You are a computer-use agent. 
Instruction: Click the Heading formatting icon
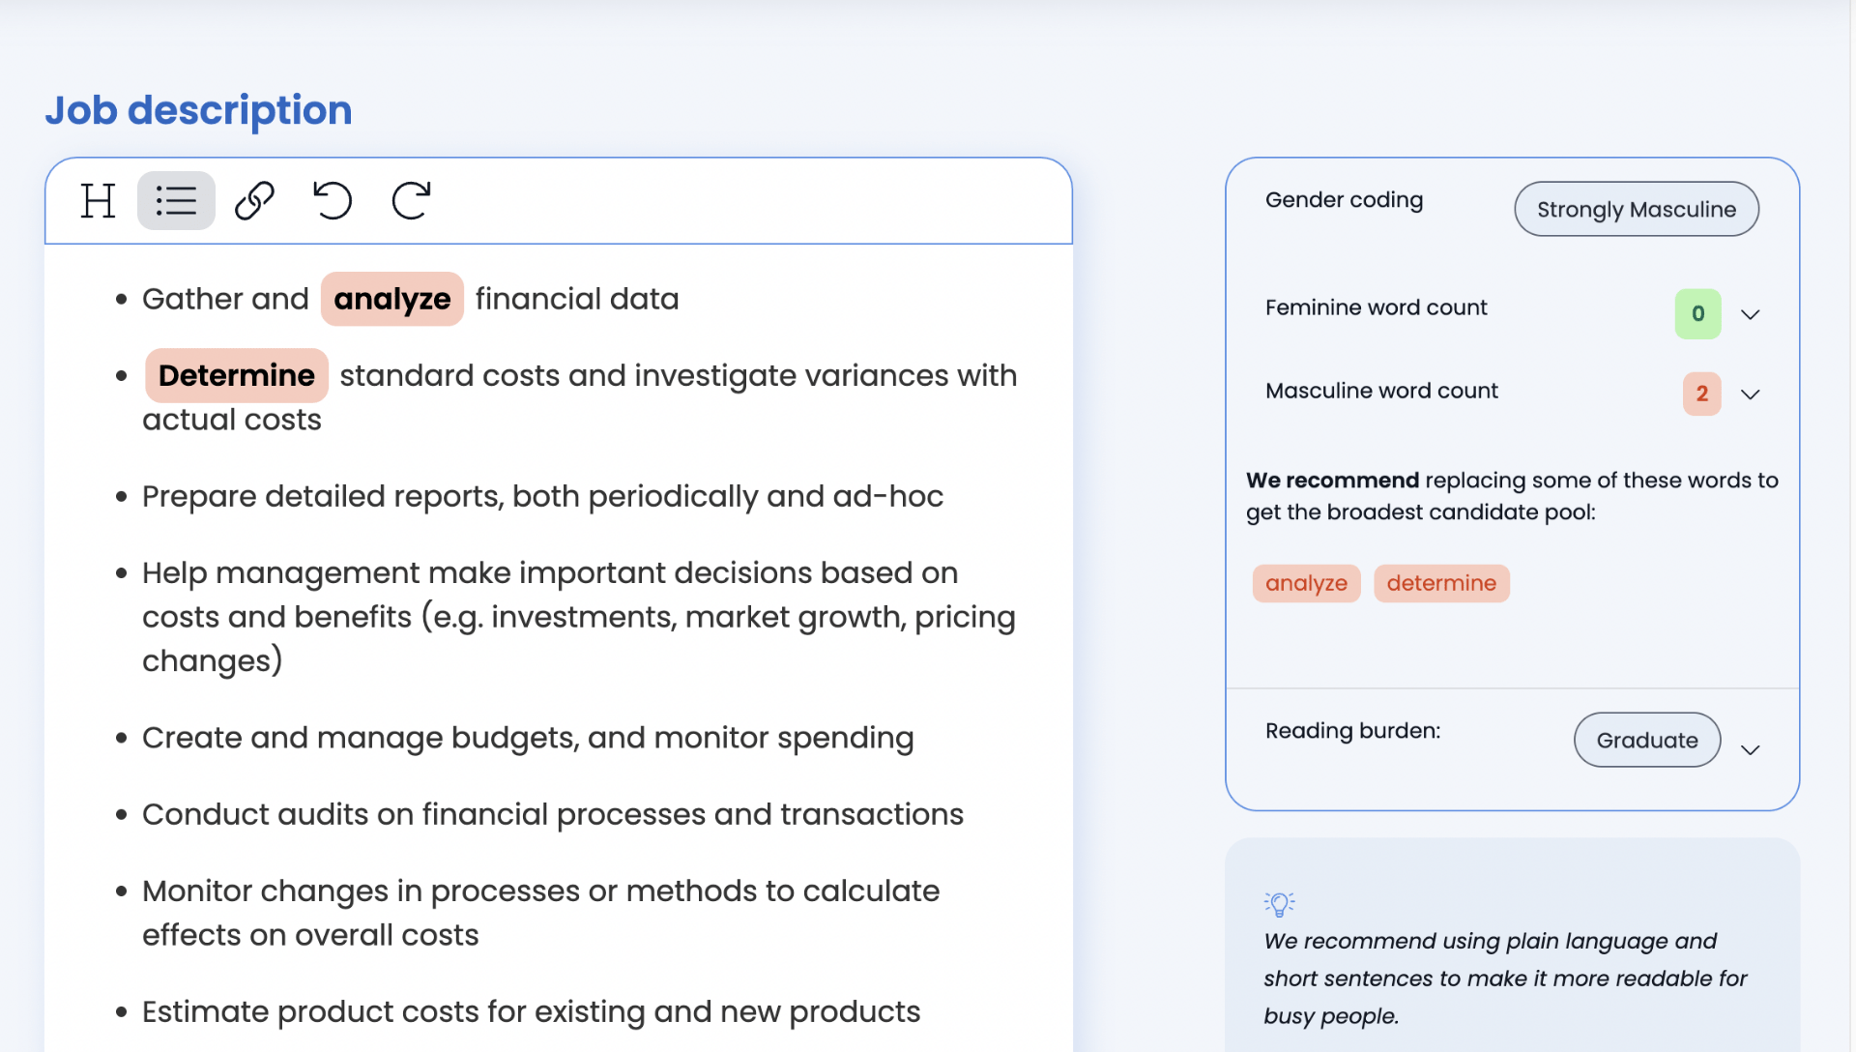[x=99, y=200]
